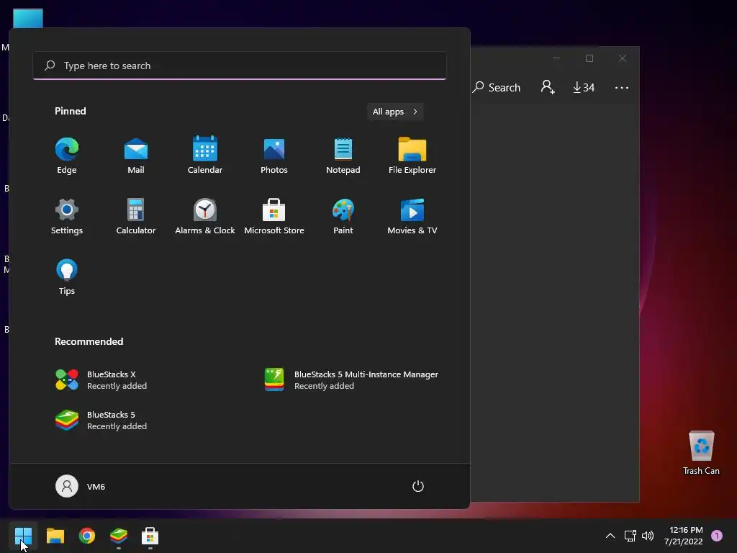Open recommended BlueStacks 5 app
The width and height of the screenshot is (737, 553).
point(101,421)
